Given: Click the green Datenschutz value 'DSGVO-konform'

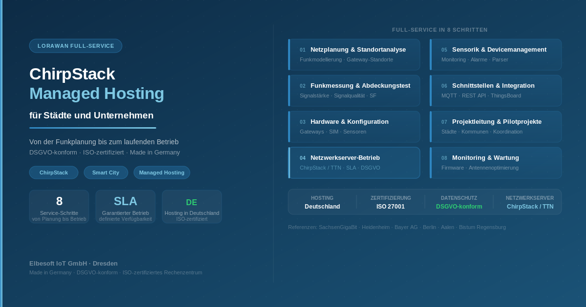Looking at the screenshot, I should (459, 207).
